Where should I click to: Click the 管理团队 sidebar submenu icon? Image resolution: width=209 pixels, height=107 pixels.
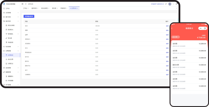pos(6,34)
